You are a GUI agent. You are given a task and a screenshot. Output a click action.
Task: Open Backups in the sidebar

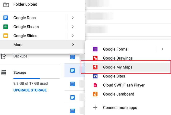point(20,56)
